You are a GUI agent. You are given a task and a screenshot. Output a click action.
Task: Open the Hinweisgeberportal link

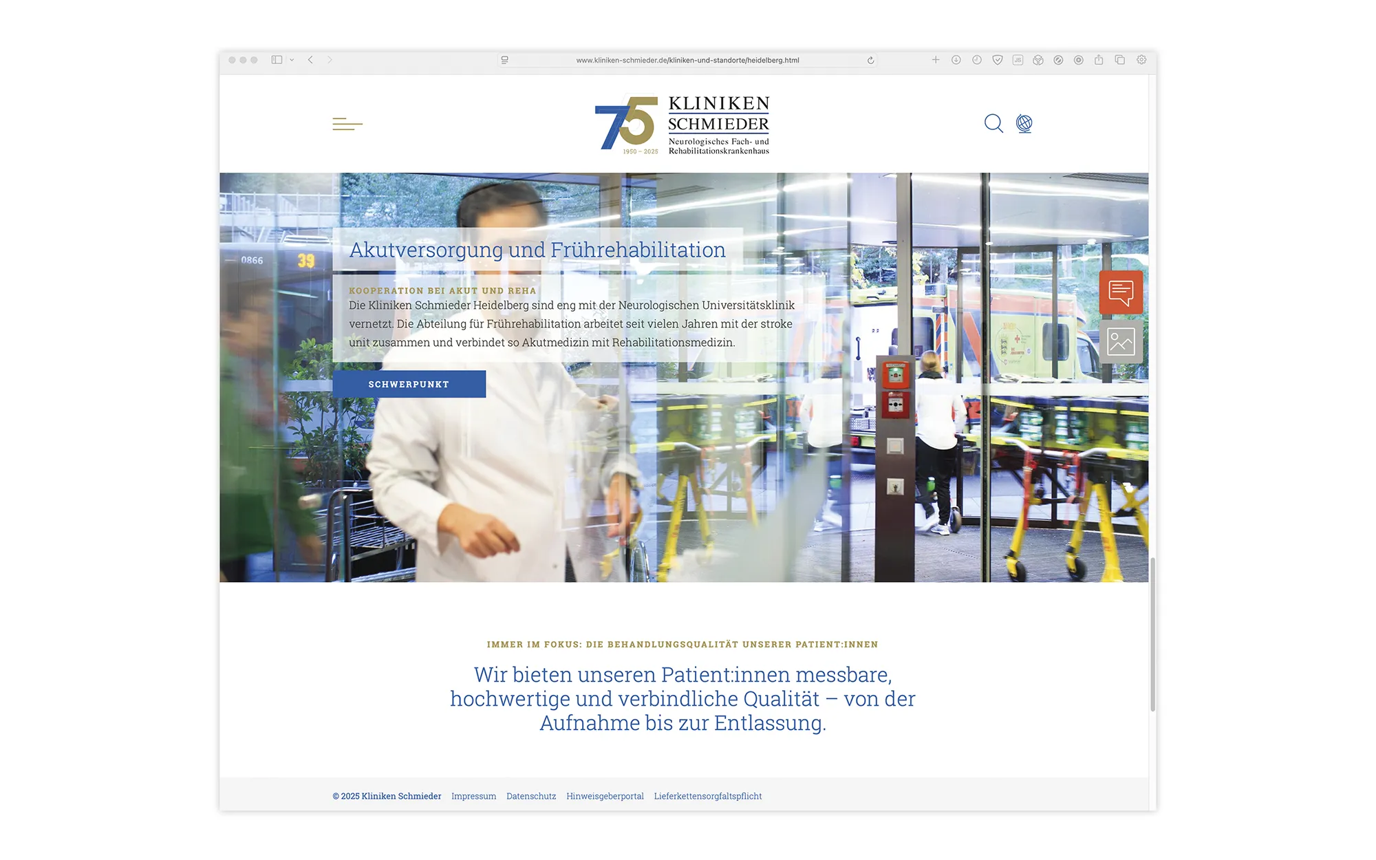pos(605,796)
